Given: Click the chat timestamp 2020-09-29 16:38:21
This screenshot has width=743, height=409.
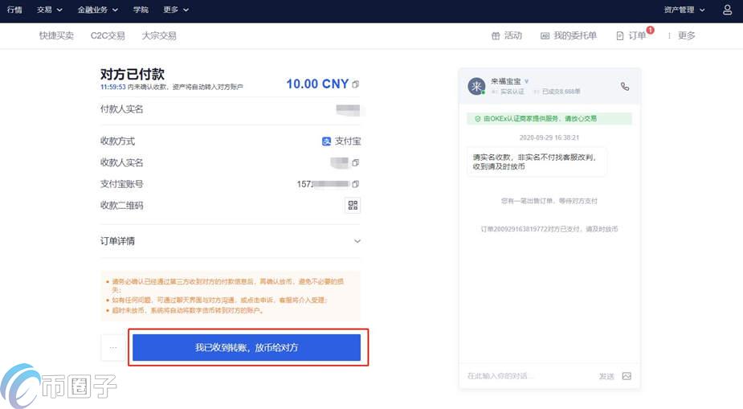Looking at the screenshot, I should pos(549,137).
